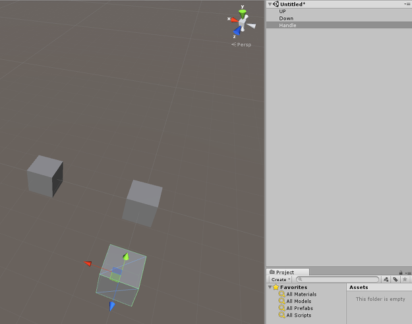Collapse the Untitled* scene in the Hierarchy
Image resolution: width=412 pixels, height=324 pixels.
click(x=270, y=4)
